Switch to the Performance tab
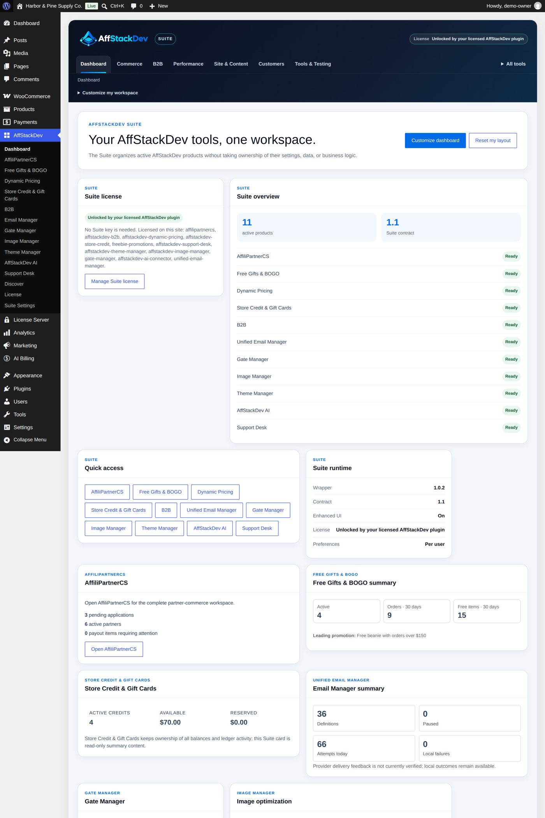 click(x=188, y=64)
